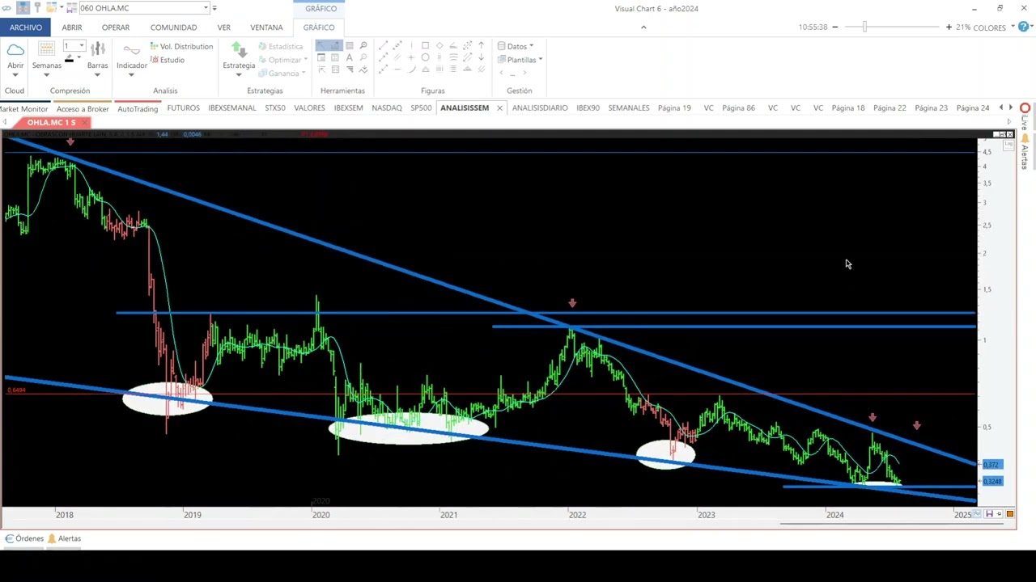
Task: Click the 0,372 price label on axis
Action: coord(992,465)
